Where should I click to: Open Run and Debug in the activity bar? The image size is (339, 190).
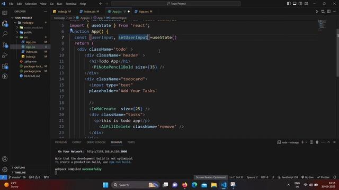pyautogui.click(x=5, y=55)
